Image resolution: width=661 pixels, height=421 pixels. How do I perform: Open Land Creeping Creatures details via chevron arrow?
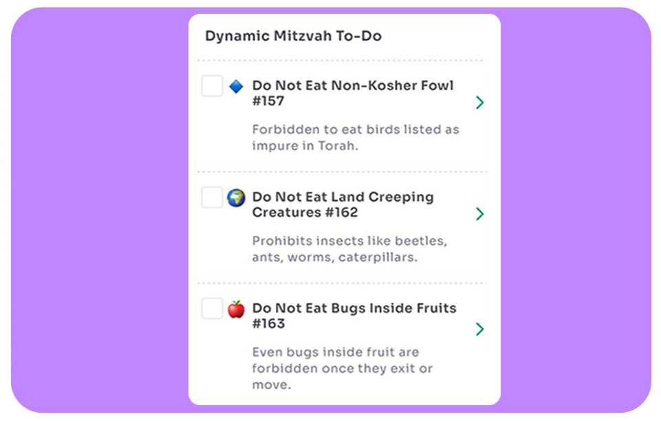tap(479, 215)
